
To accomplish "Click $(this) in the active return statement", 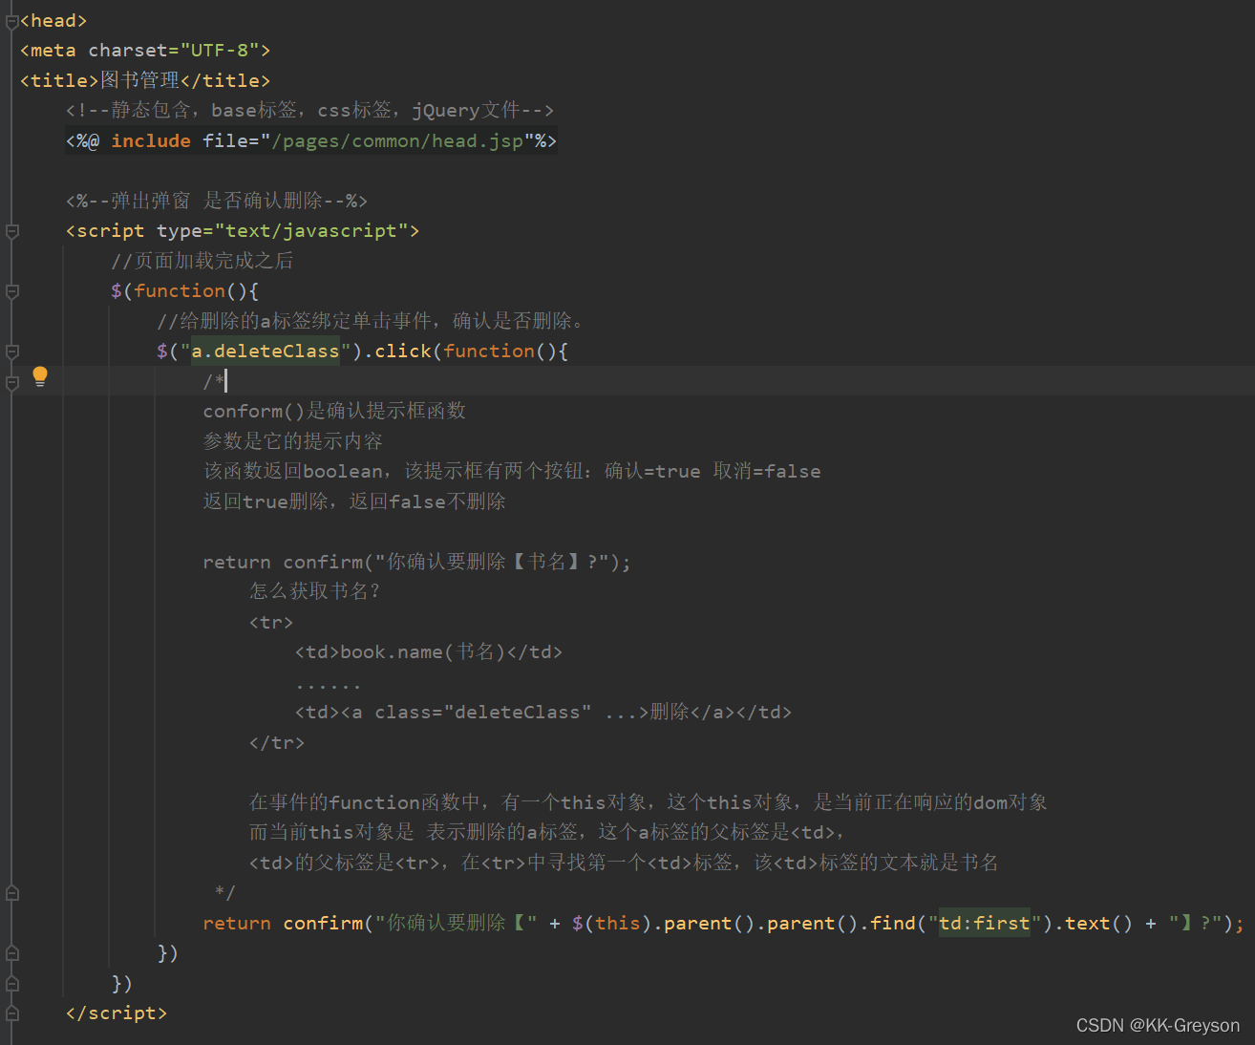I will pos(611,923).
